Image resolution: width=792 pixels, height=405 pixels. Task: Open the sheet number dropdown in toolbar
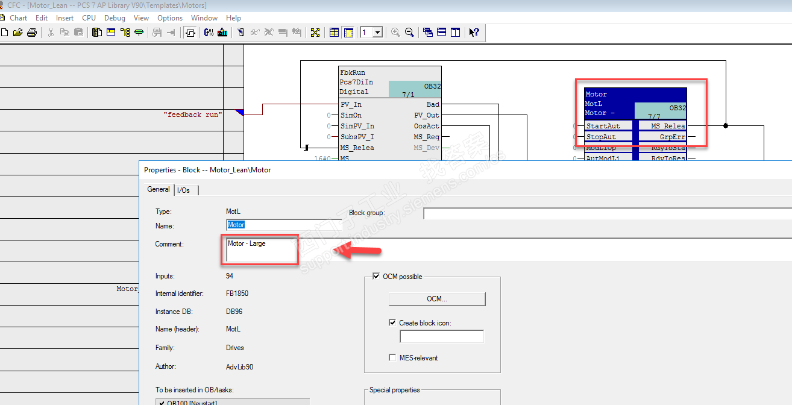click(378, 33)
